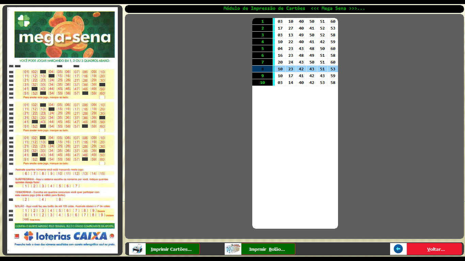
Task: Click cell 59 in game row 9
Action: (x=333, y=76)
